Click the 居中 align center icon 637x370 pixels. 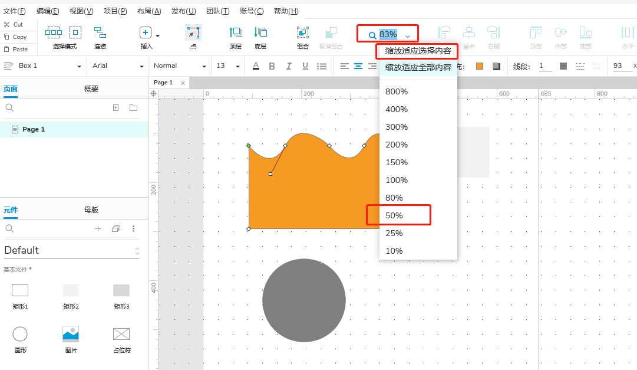[469, 32]
